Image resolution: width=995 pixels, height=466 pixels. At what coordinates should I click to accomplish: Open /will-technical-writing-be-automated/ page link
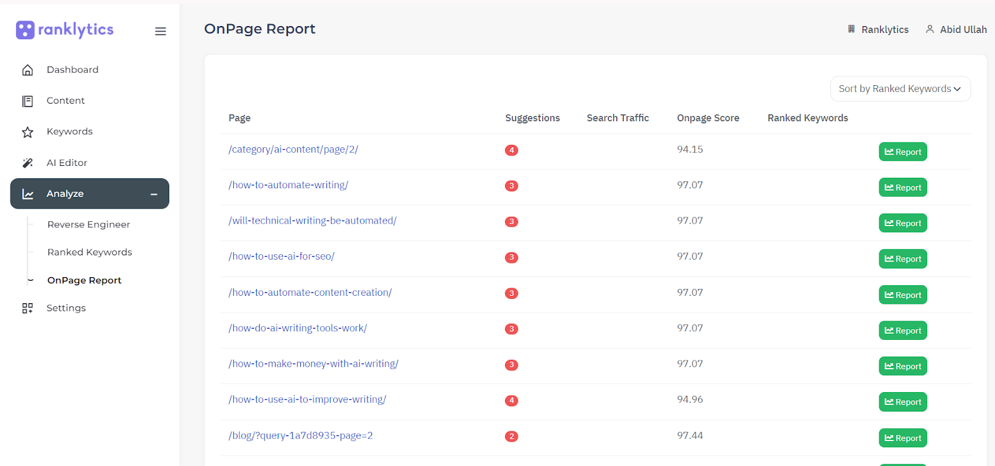pyautogui.click(x=312, y=221)
